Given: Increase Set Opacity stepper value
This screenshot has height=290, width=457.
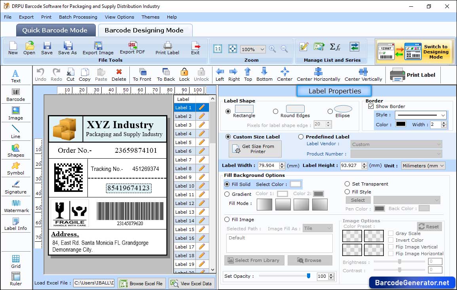Looking at the screenshot, I should pos(331,275).
